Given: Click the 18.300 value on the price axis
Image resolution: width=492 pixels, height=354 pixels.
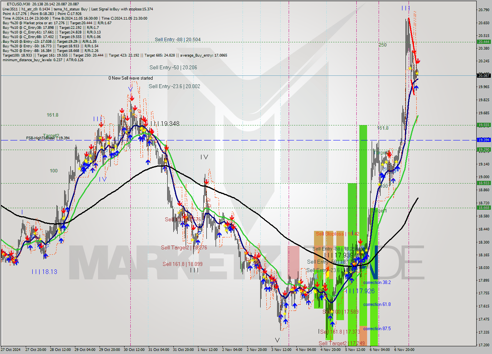Looking at the screenshot, I should (484, 242).
